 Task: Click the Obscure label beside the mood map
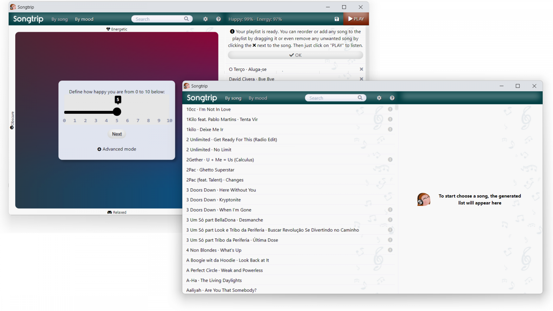click(12, 120)
